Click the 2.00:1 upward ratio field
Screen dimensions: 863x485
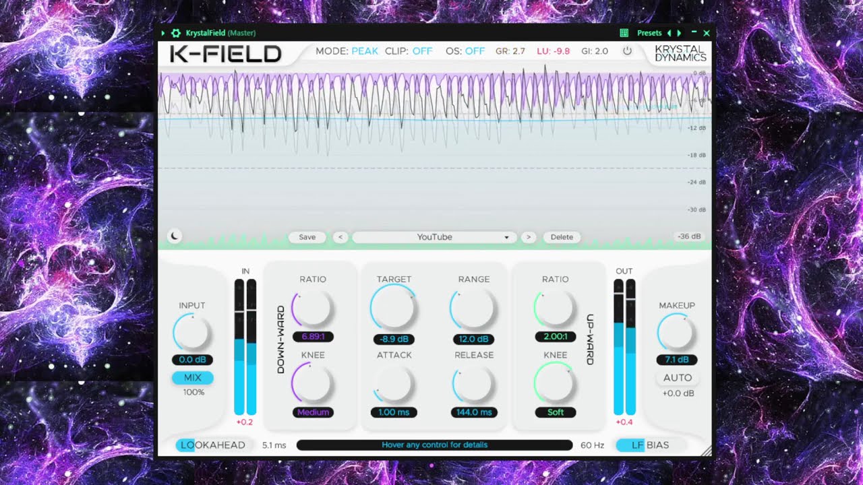click(x=556, y=337)
